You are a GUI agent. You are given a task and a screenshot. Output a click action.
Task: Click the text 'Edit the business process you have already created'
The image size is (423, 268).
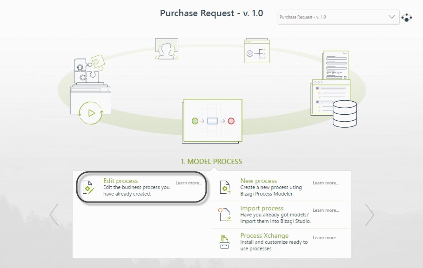(x=136, y=190)
